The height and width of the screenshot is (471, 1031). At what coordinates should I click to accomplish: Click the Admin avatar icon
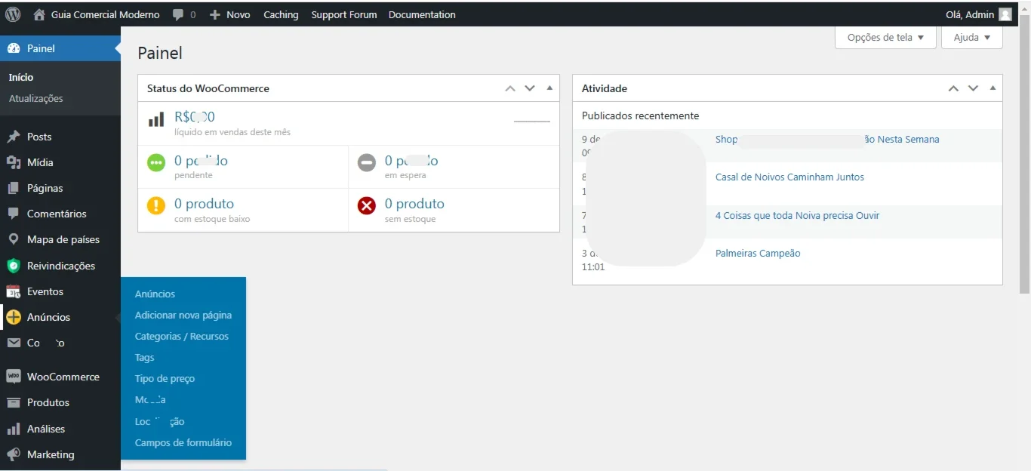tap(1005, 14)
